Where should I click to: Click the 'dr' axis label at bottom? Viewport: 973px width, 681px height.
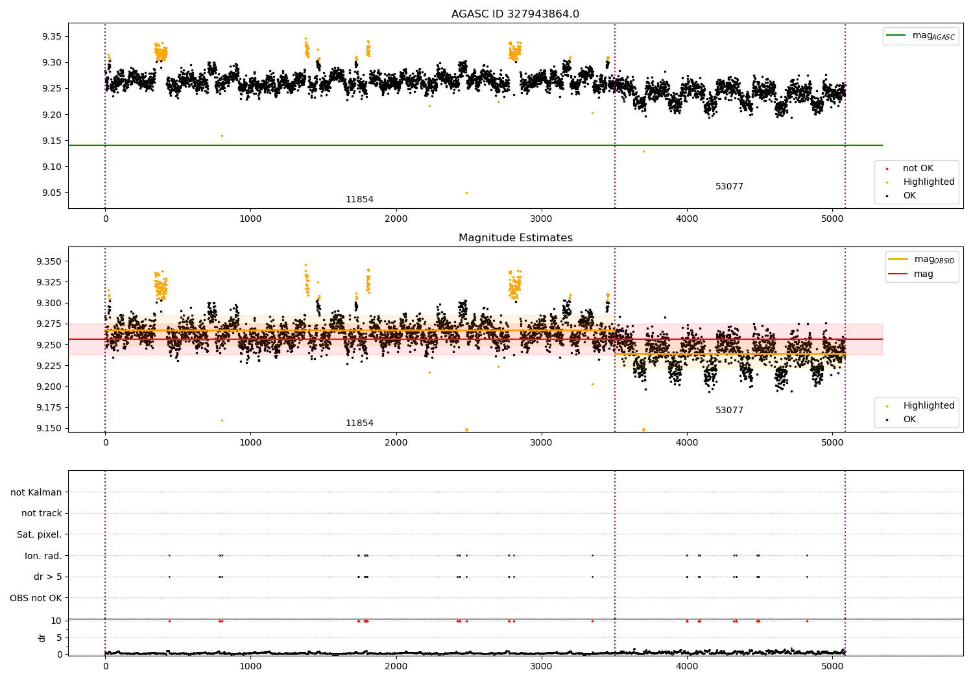pos(42,638)
